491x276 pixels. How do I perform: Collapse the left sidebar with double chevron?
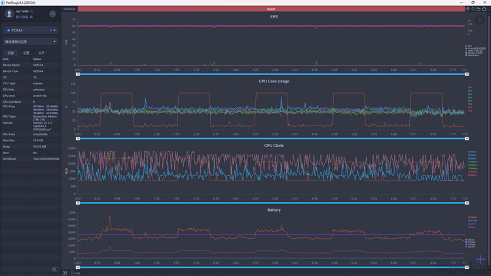[x=54, y=269]
